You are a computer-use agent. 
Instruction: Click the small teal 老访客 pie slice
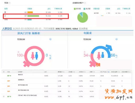click(81, 14)
